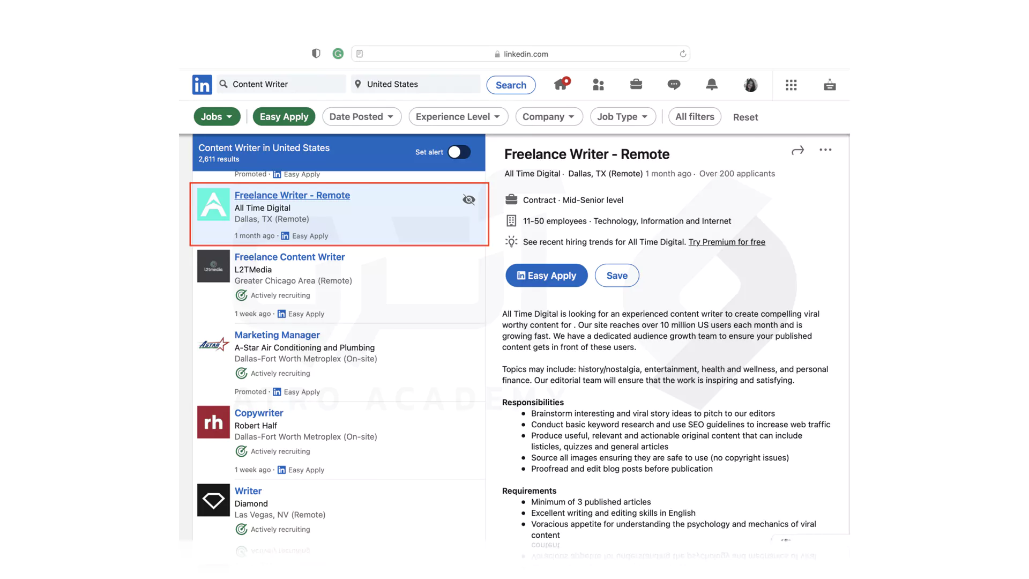Click the linkedin.com address bar

[520, 54]
